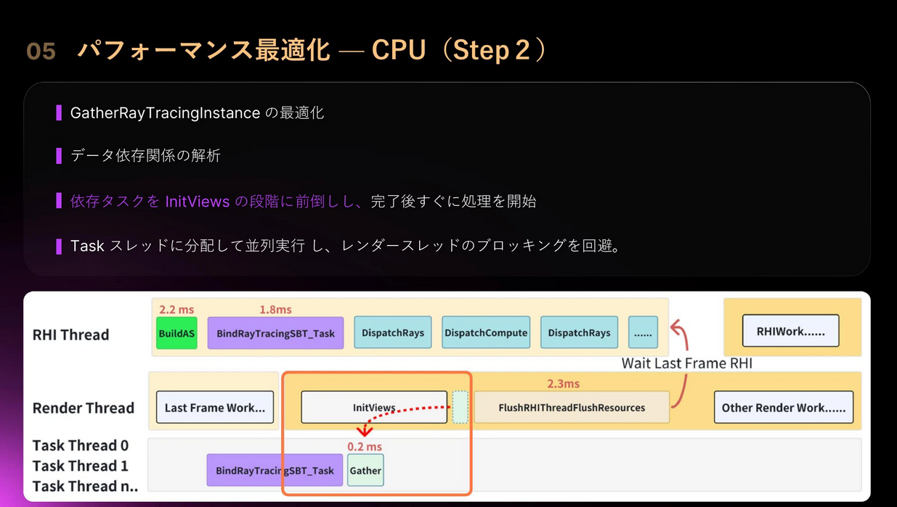This screenshot has height=507, width=897.
Task: Click BindRayTracingSBT_Task block in Task Thread row
Action: point(275,470)
